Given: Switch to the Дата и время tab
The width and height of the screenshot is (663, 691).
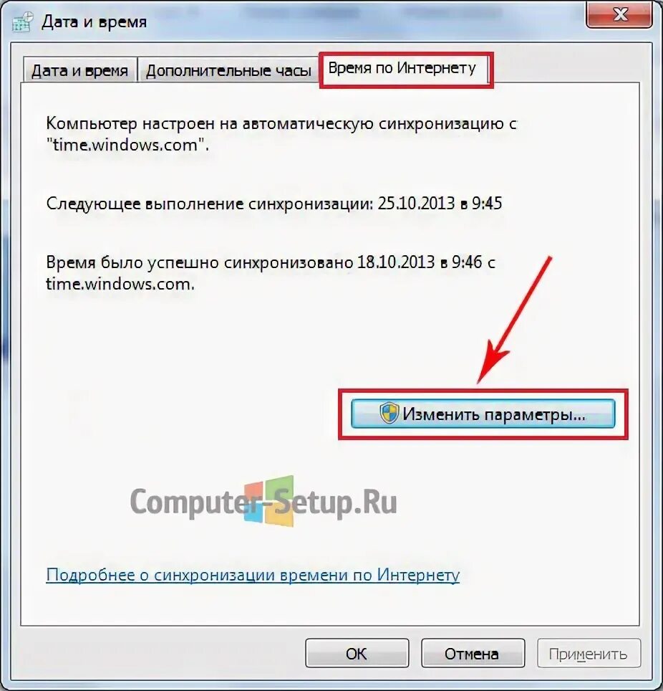Looking at the screenshot, I should coord(79,70).
